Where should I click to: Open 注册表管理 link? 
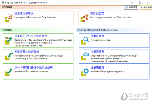tap(97, 67)
